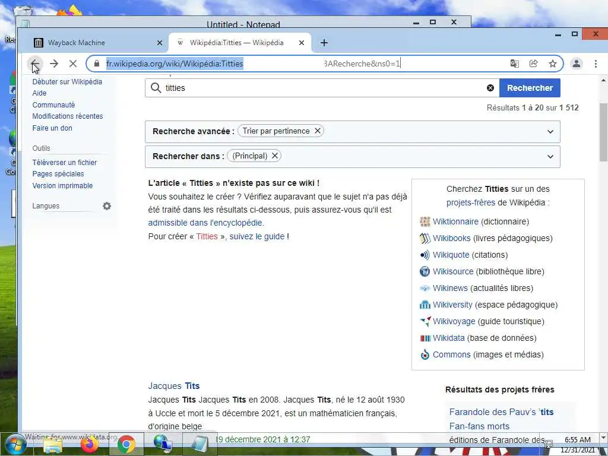Viewport: 608px width, 456px height.
Task: Click the Notepad taskbar icon
Action: coord(200,444)
